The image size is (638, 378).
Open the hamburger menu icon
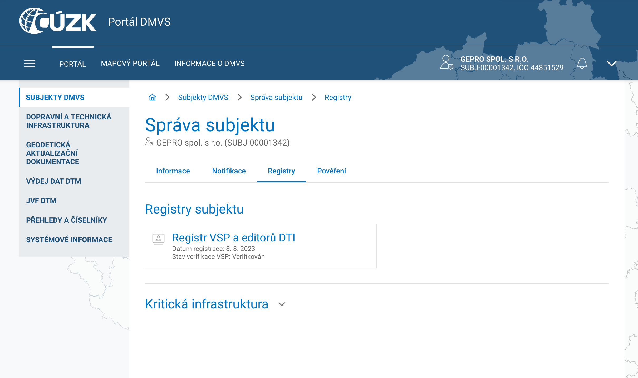(30, 64)
